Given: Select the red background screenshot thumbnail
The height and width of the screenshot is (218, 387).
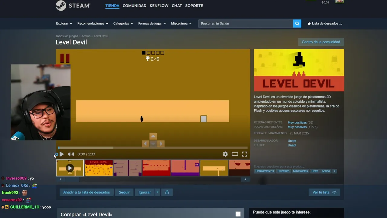Looking at the screenshot, I should [156, 168].
